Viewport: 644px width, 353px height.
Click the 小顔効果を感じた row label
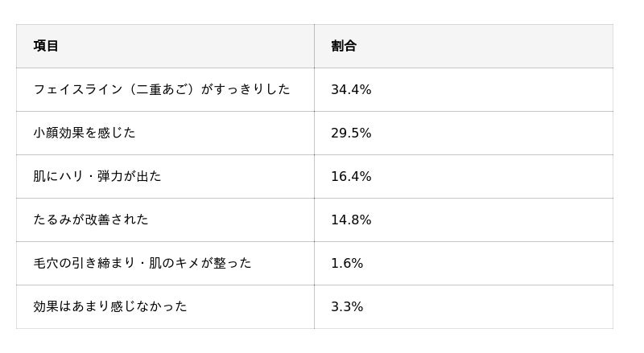click(85, 133)
